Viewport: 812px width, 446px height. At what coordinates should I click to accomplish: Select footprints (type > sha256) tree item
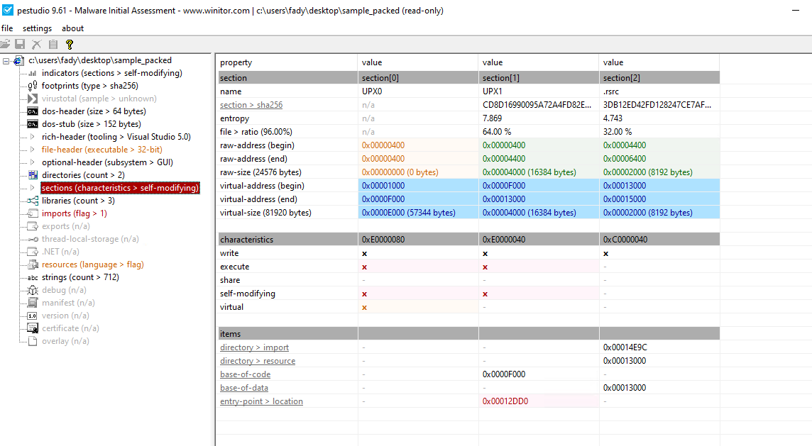click(x=90, y=86)
